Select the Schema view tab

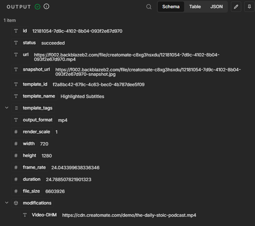[171, 7]
